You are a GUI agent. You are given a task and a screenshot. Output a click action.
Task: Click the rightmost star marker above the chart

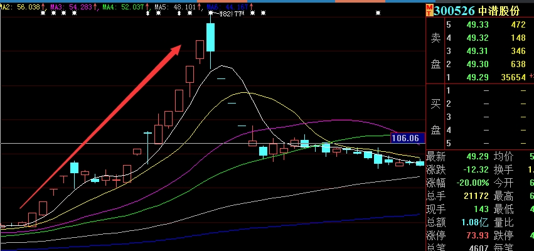click(379, 13)
